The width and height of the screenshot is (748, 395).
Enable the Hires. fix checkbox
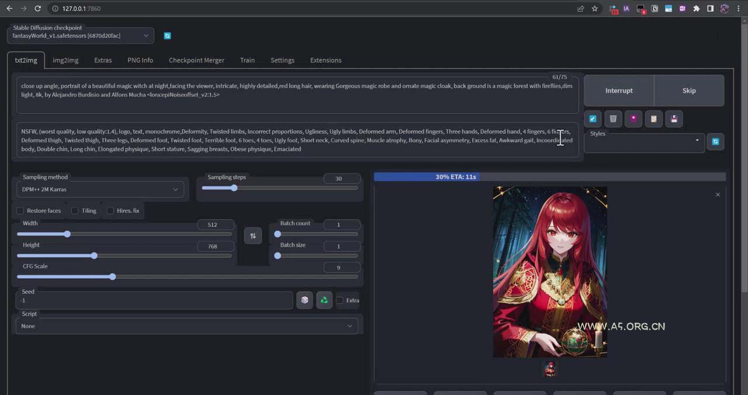click(110, 210)
